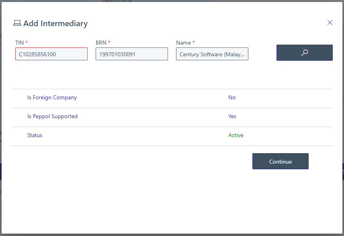Image resolution: width=344 pixels, height=236 pixels.
Task: Click inside the Name field showing Century Software
Action: pos(212,54)
